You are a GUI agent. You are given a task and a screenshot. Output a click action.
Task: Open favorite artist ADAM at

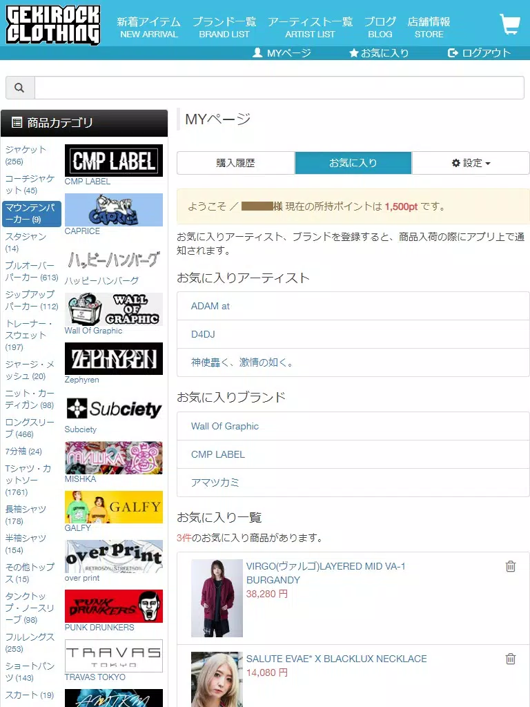coord(353,306)
